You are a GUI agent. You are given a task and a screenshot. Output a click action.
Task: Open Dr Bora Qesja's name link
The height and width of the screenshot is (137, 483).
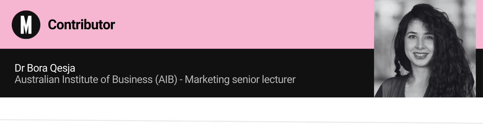pyautogui.click(x=45, y=68)
